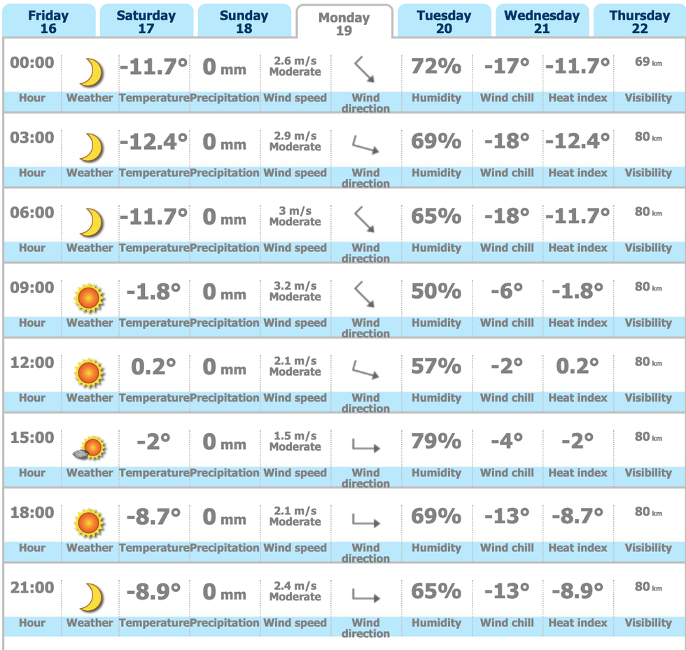The width and height of the screenshot is (686, 650).
Task: Click the moon icon at 03:00
Action: point(91,148)
